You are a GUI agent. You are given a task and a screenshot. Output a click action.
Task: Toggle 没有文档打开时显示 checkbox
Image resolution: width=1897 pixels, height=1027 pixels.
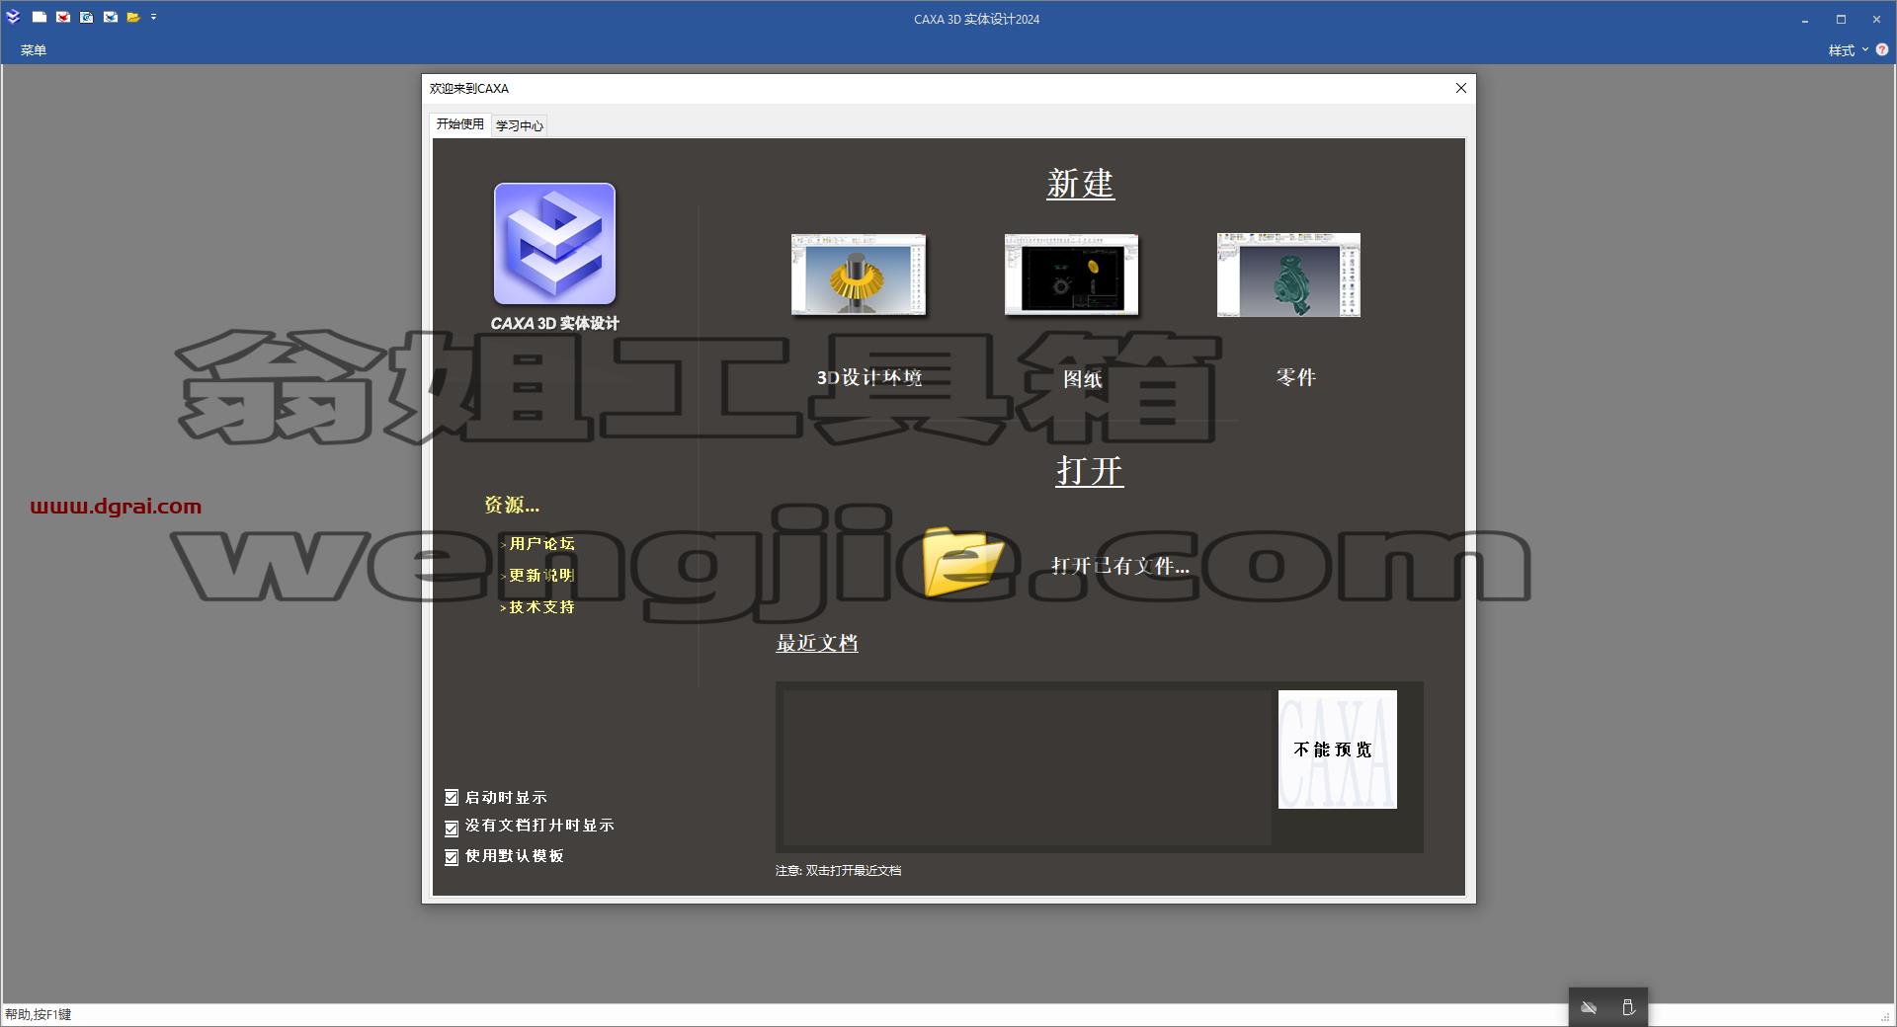point(452,828)
